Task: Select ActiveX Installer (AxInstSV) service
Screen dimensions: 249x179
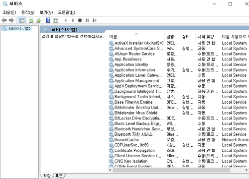Action: click(x=139, y=43)
